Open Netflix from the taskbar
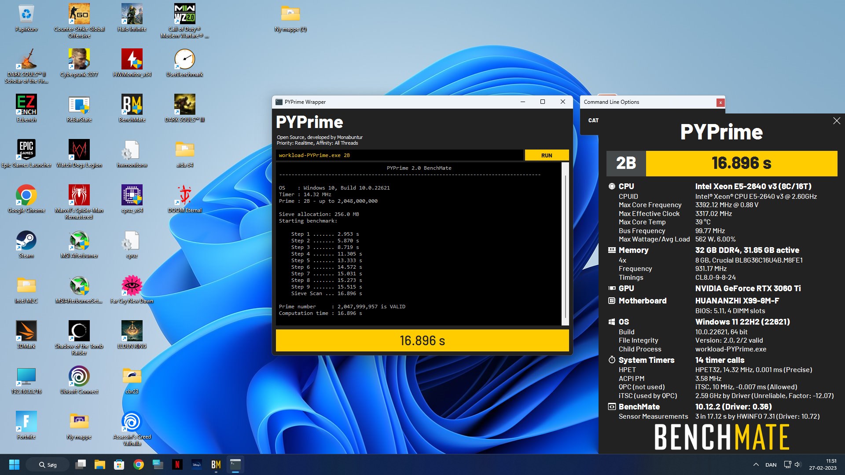Viewport: 845px width, 475px height. tap(177, 464)
